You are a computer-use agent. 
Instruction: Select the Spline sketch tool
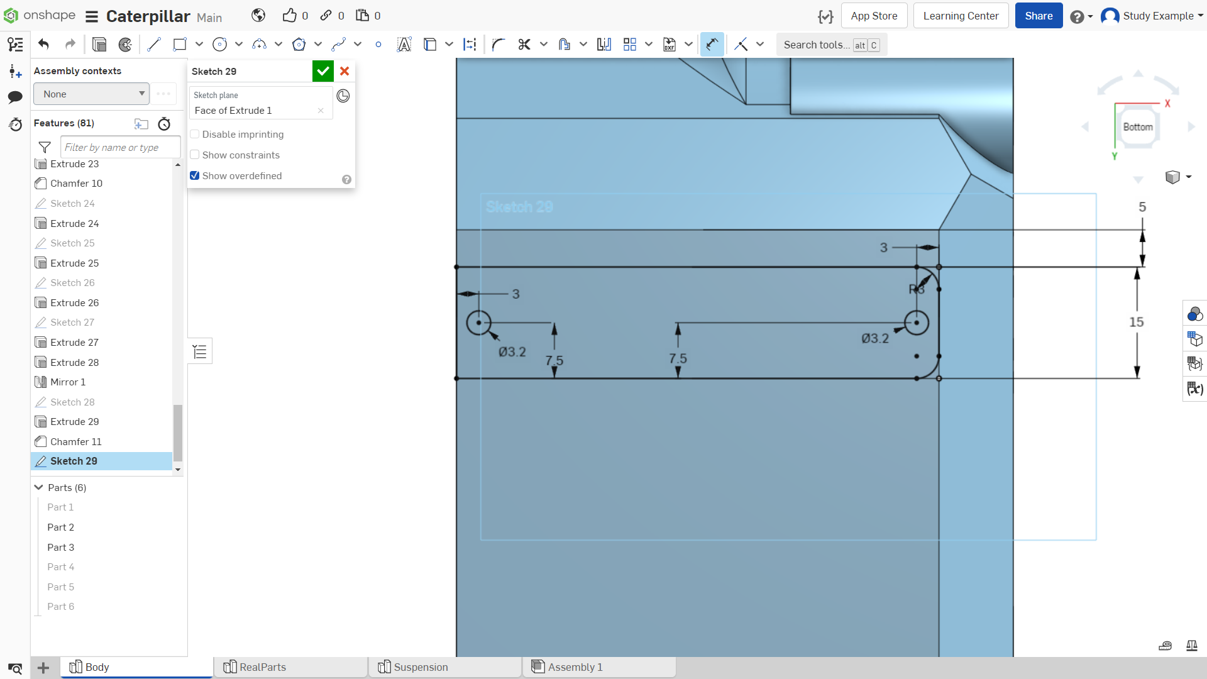[339, 44]
